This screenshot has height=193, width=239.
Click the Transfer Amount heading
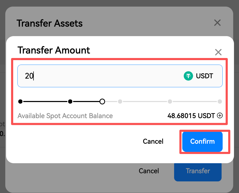pyautogui.click(x=54, y=50)
